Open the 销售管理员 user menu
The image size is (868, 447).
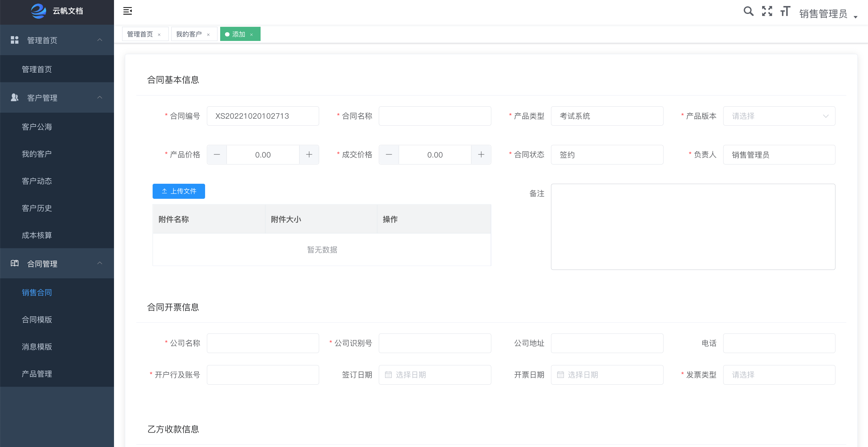(828, 14)
